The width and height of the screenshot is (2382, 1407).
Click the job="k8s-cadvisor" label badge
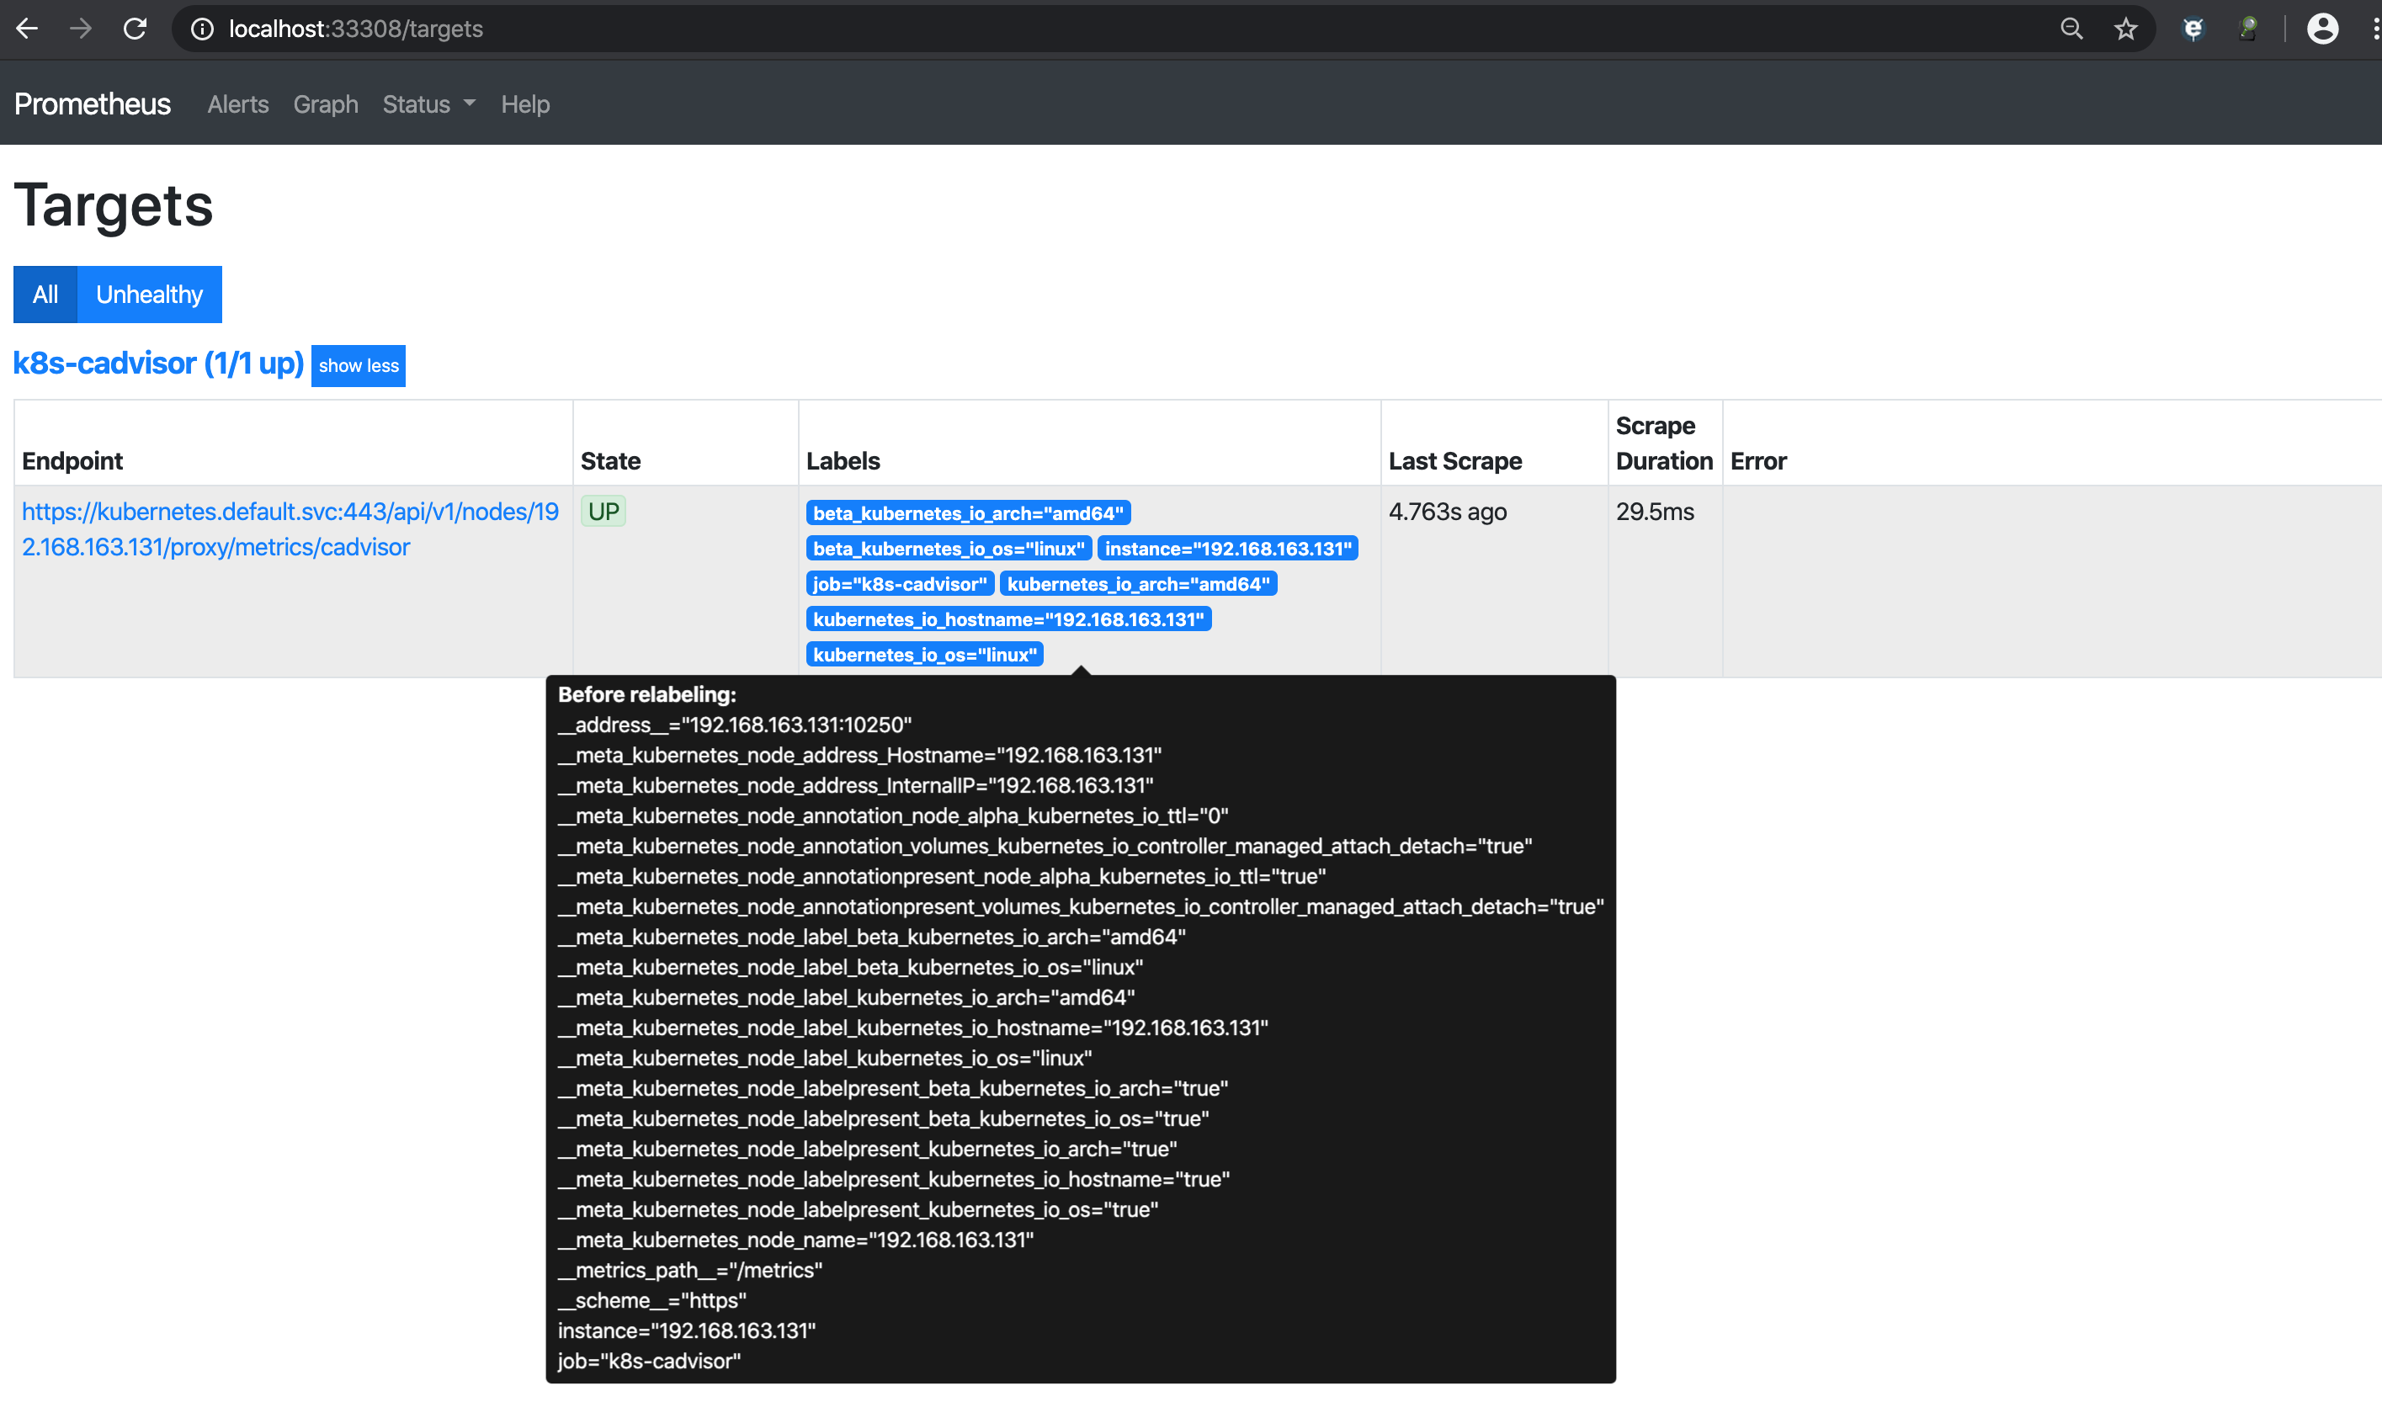click(899, 584)
